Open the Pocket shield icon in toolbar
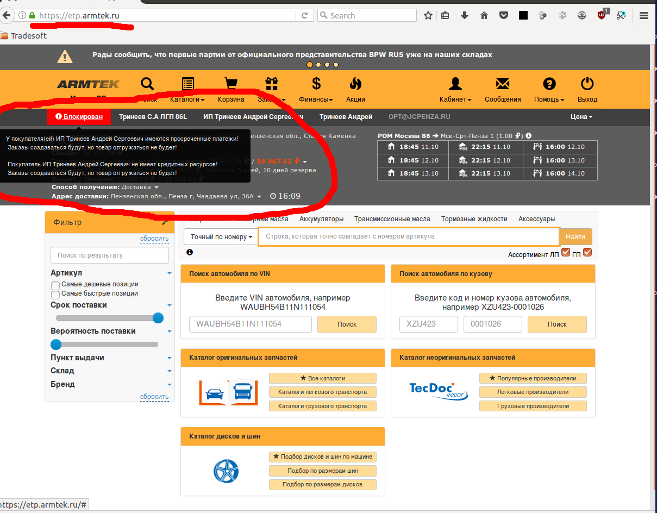The height and width of the screenshot is (513, 657). 504,16
